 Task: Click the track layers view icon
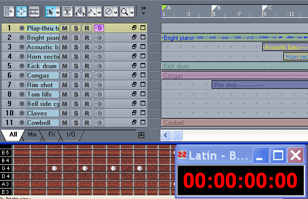click(x=34, y=12)
